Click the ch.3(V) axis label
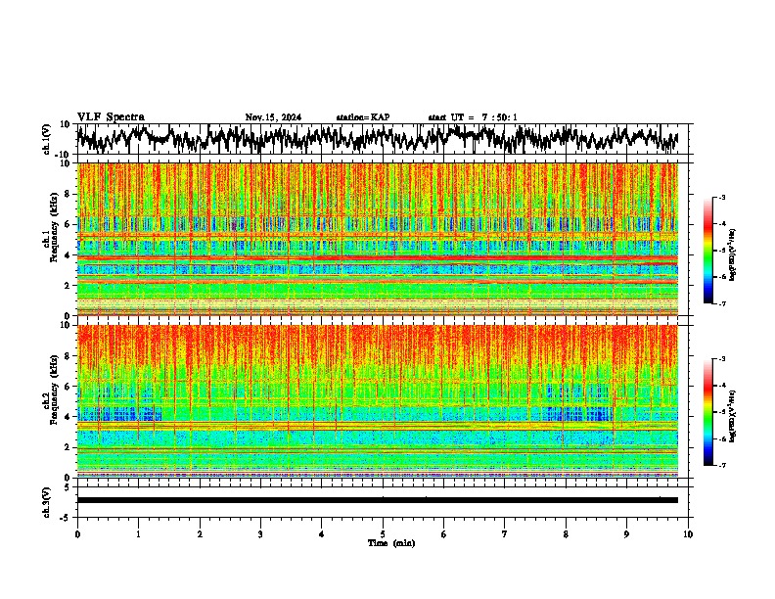 47,502
